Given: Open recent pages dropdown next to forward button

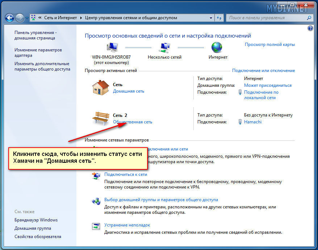Looking at the screenshot, I should pyautogui.click(x=27, y=18).
